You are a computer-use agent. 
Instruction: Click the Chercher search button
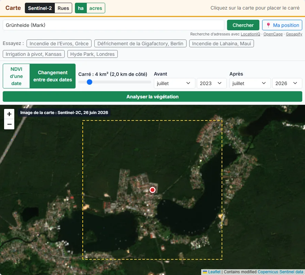tap(243, 25)
